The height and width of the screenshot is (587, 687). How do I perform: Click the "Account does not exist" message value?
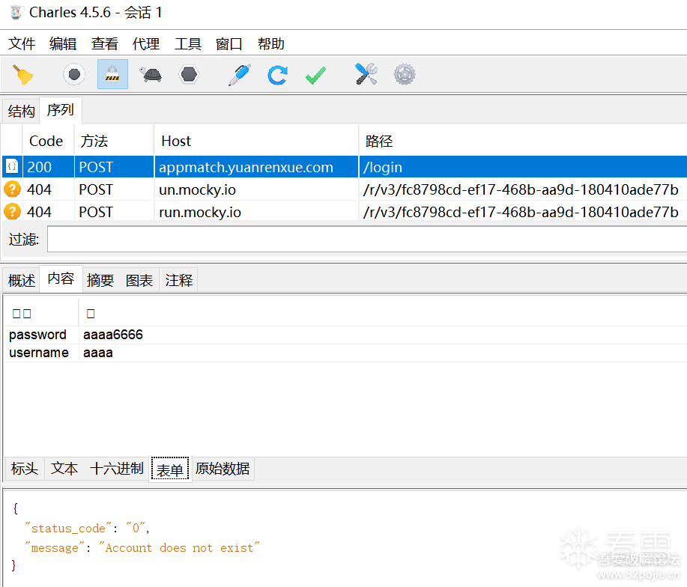(179, 547)
